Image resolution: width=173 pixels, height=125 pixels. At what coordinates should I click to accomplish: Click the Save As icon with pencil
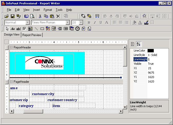pyautogui.click(x=18, y=16)
